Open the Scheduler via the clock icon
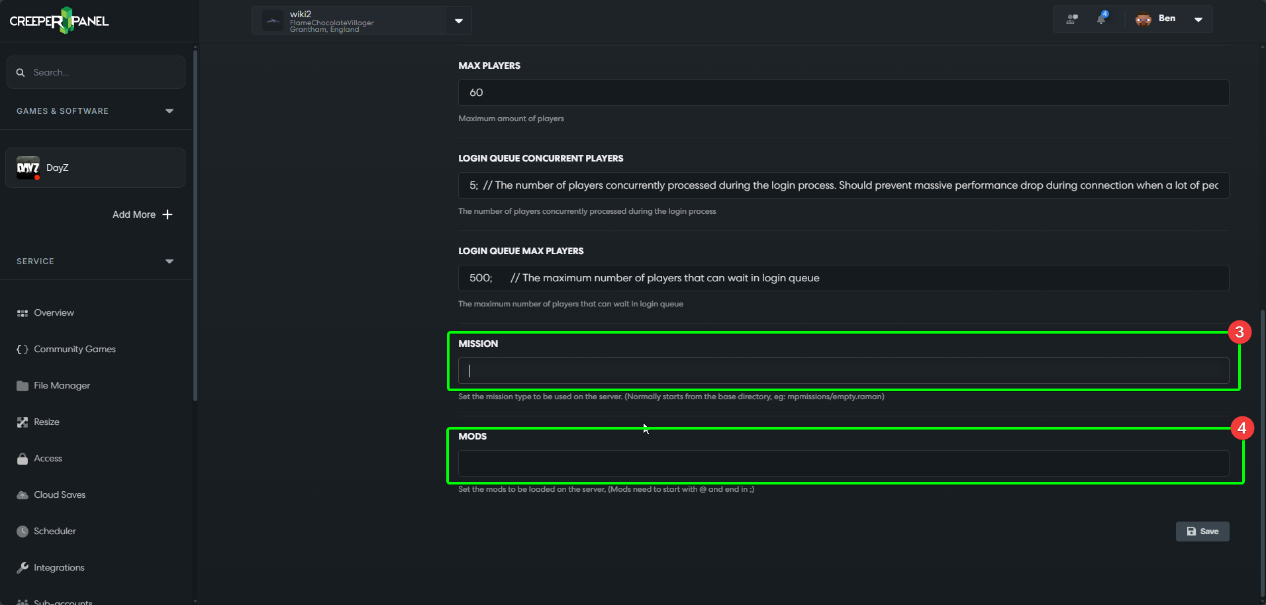The width and height of the screenshot is (1266, 605). (x=22, y=531)
